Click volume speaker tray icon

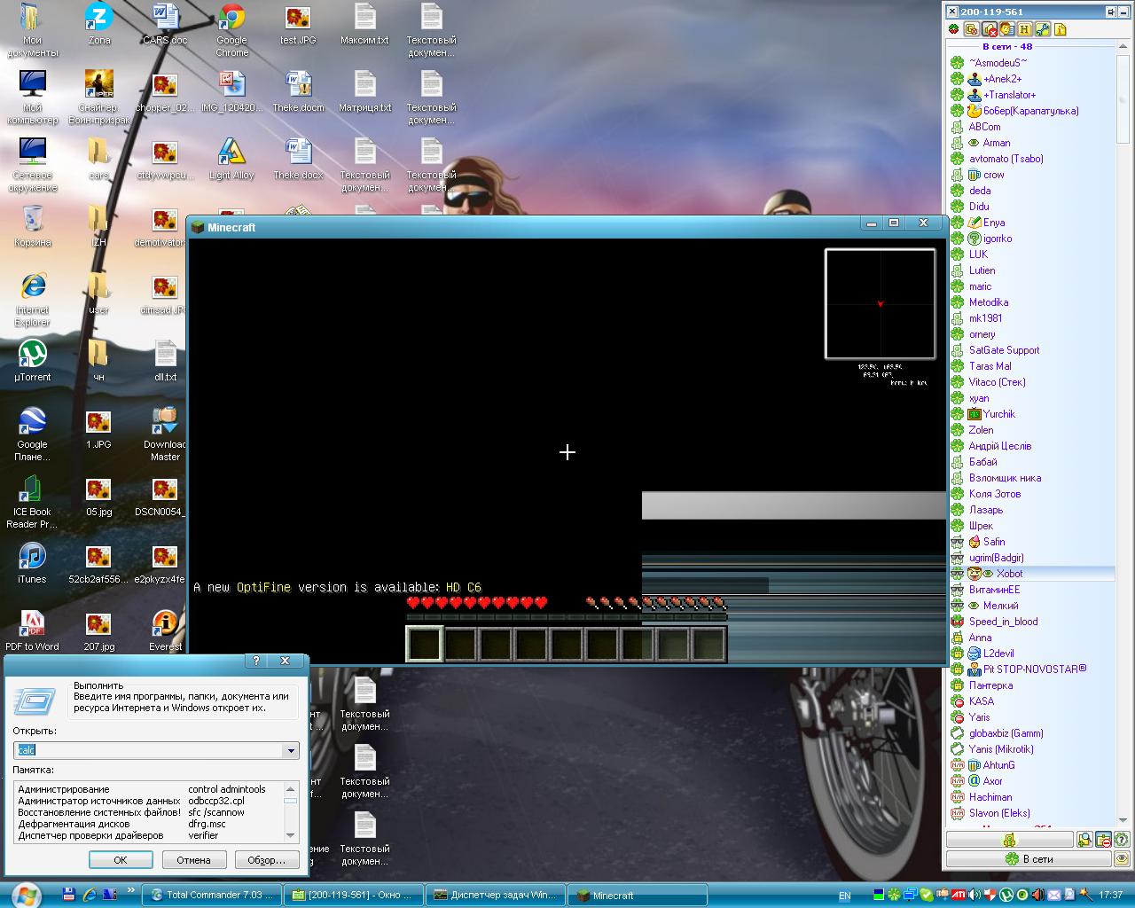tap(974, 895)
